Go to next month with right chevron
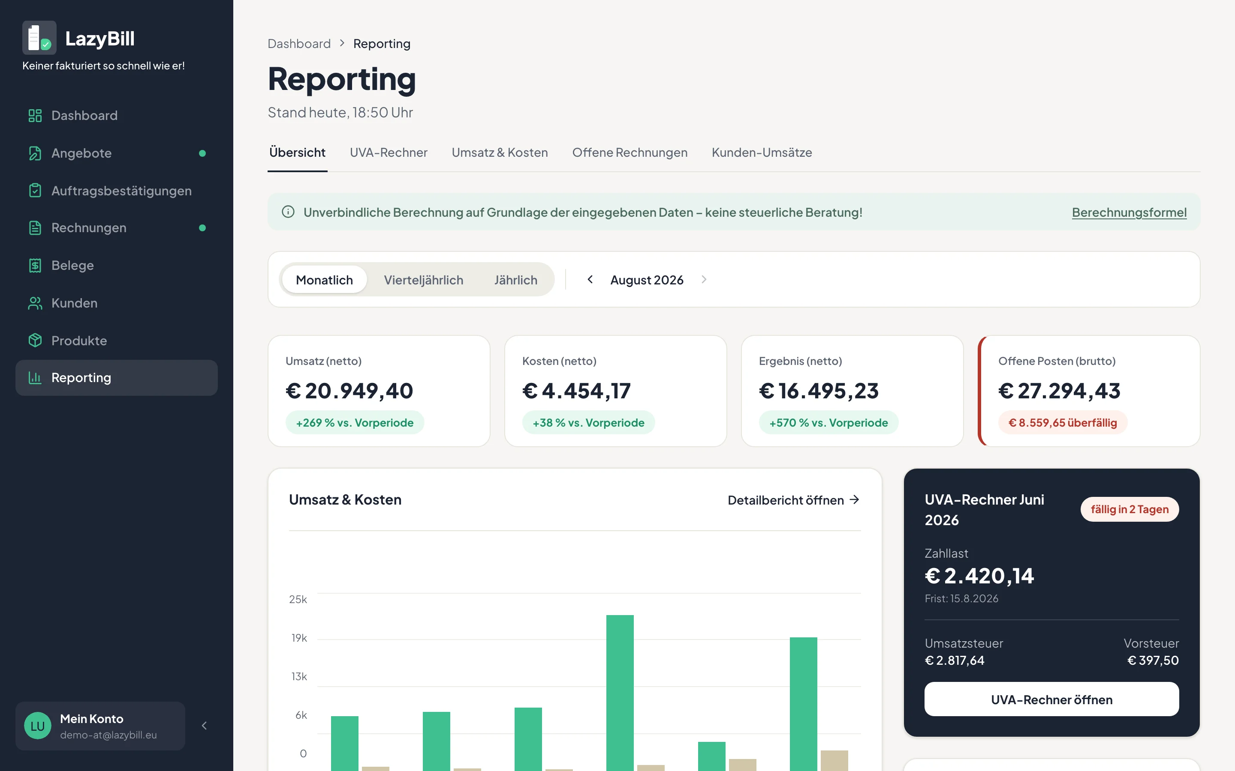Image resolution: width=1235 pixels, height=771 pixels. coord(704,279)
